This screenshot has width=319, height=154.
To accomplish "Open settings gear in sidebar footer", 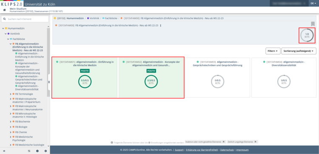I will [46, 151].
